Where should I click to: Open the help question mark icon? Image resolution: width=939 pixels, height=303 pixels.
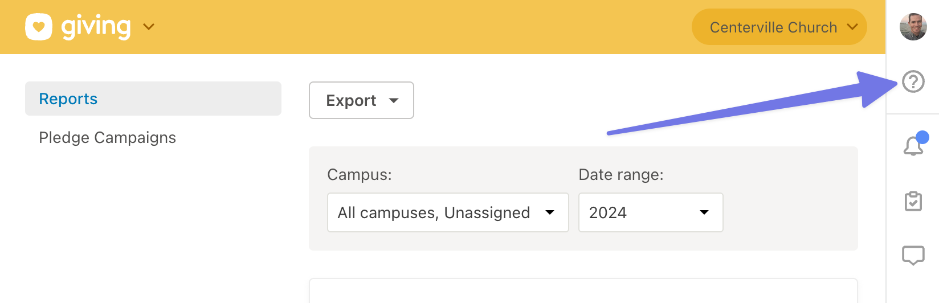click(x=913, y=81)
